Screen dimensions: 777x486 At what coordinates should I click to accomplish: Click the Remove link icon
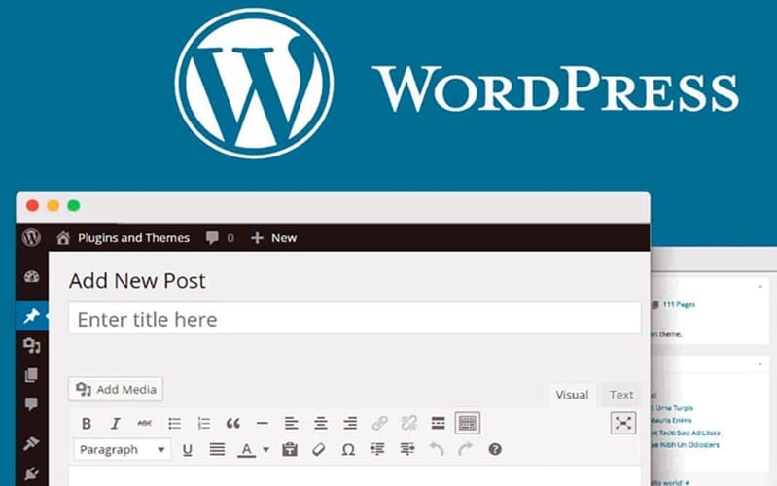(408, 424)
